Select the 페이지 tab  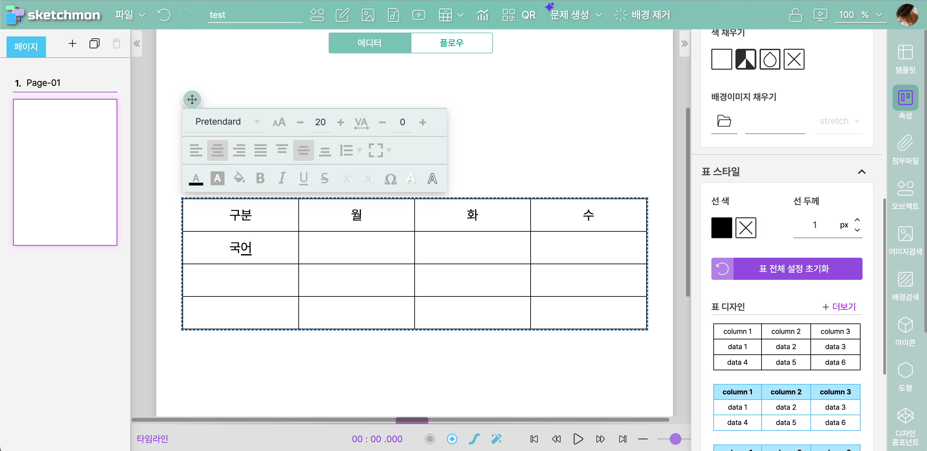[26, 47]
